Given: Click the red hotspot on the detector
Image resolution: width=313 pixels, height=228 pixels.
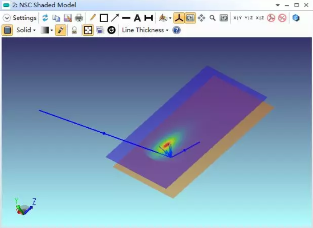Looking at the screenshot, I should pyautogui.click(x=168, y=144).
